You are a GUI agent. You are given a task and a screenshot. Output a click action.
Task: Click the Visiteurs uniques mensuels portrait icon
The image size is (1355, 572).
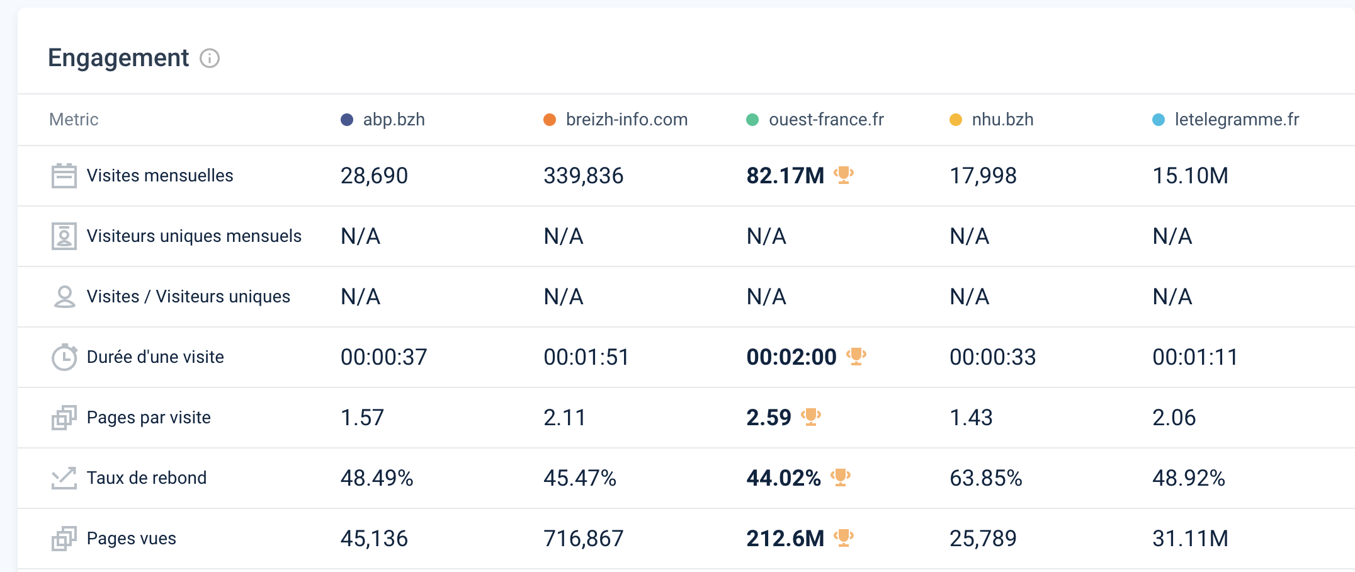tap(64, 236)
